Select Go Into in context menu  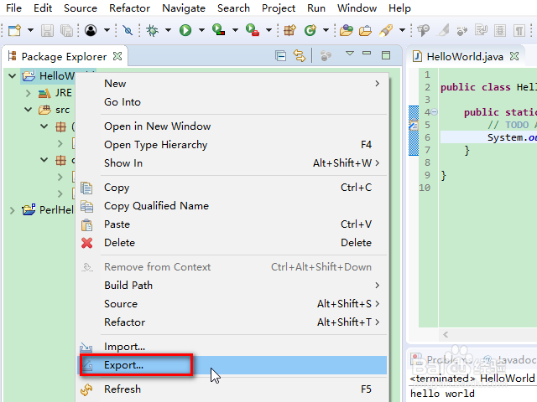click(233, 102)
